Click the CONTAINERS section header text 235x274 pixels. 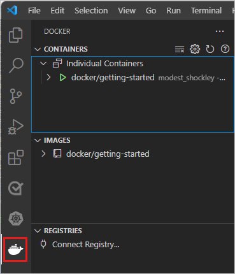(66, 49)
